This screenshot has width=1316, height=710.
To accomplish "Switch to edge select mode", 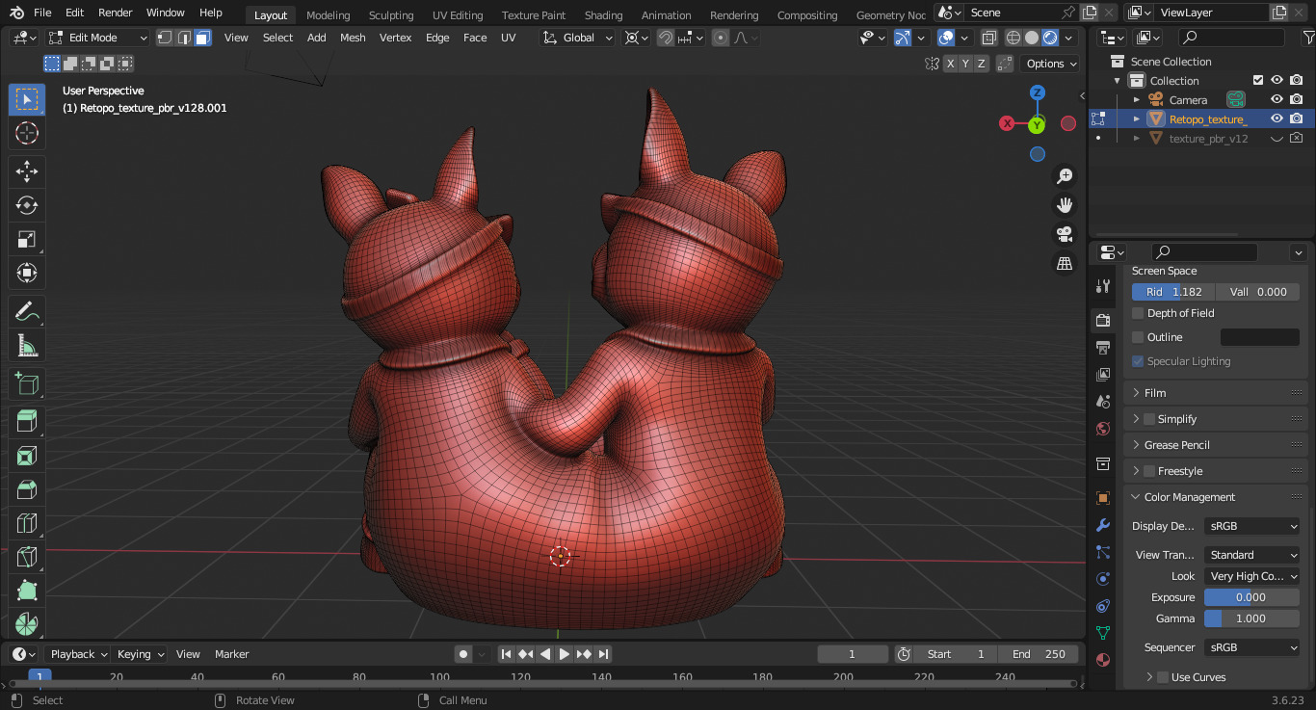I will tap(183, 38).
